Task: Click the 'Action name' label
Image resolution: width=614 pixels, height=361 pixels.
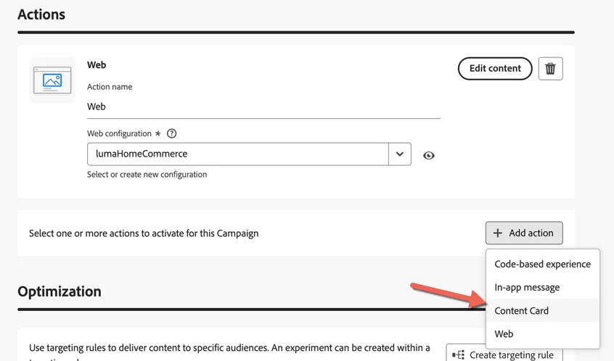Action: pos(110,87)
